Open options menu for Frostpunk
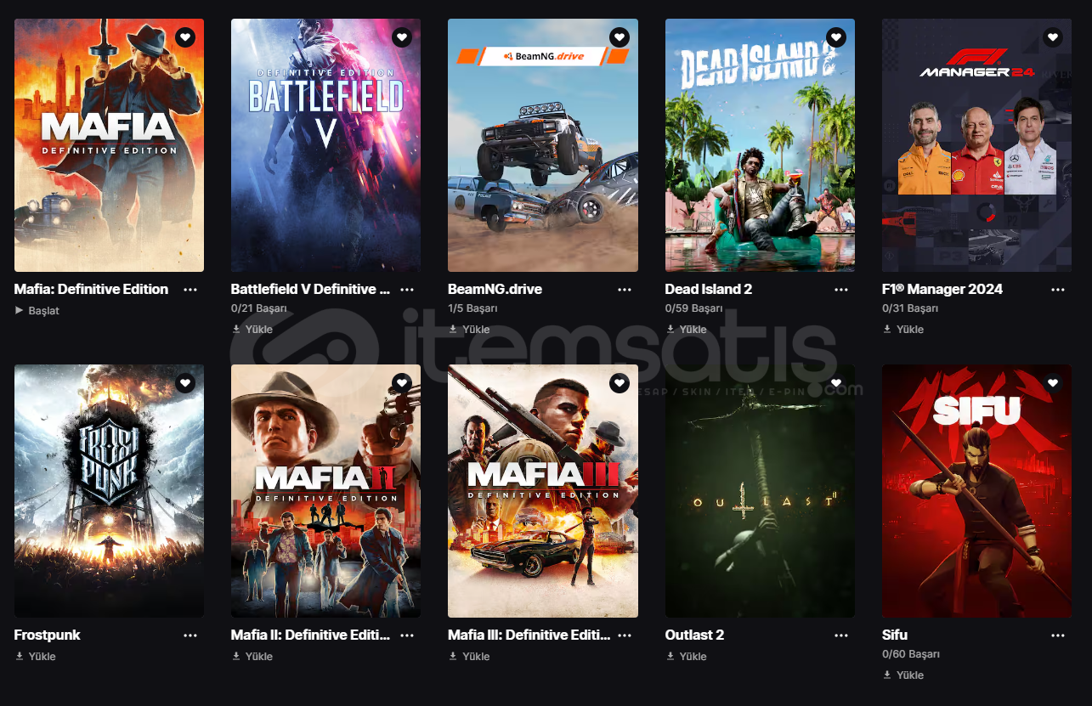1092x706 pixels. tap(190, 635)
